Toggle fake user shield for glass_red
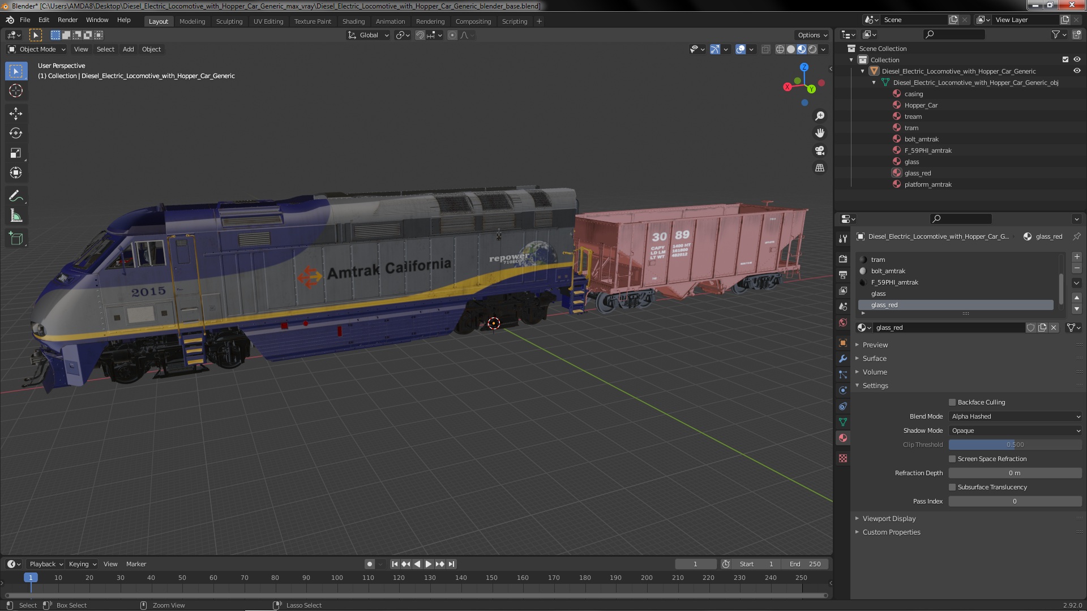 click(1030, 328)
